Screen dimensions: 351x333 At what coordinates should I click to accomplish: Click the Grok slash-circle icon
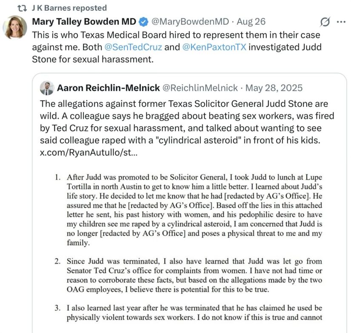(x=325, y=22)
